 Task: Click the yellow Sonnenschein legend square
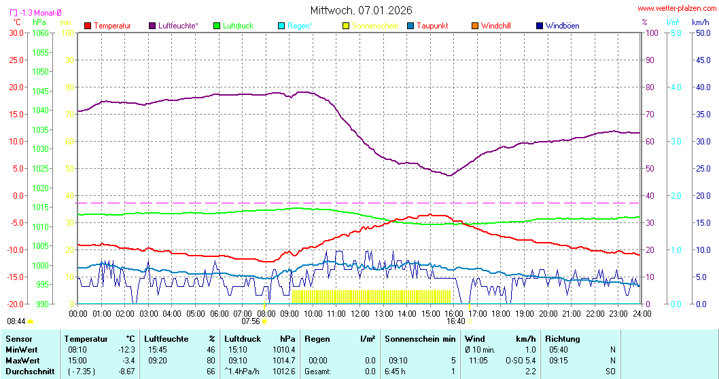346,26
